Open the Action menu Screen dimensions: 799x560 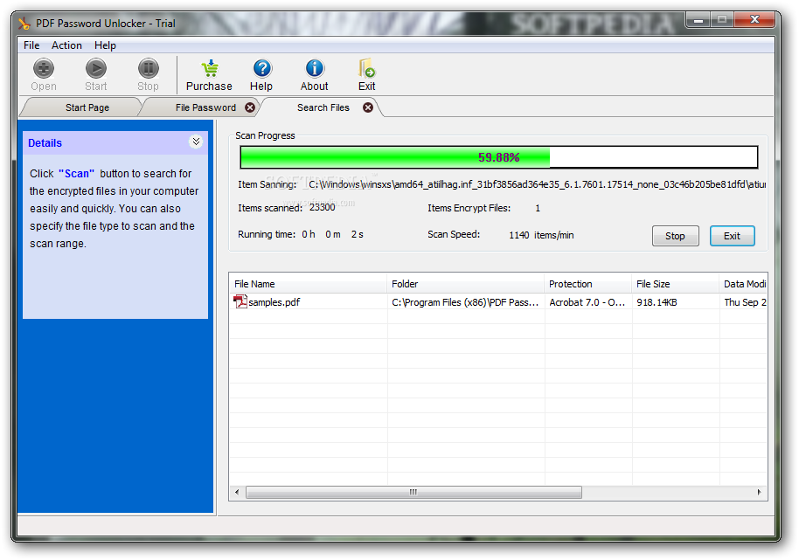66,45
